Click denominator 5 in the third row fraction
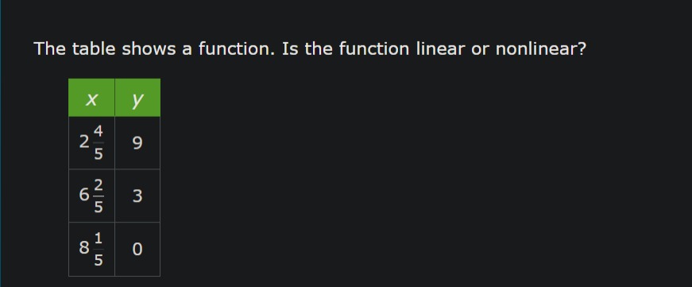This screenshot has width=692, height=287. [x=99, y=260]
